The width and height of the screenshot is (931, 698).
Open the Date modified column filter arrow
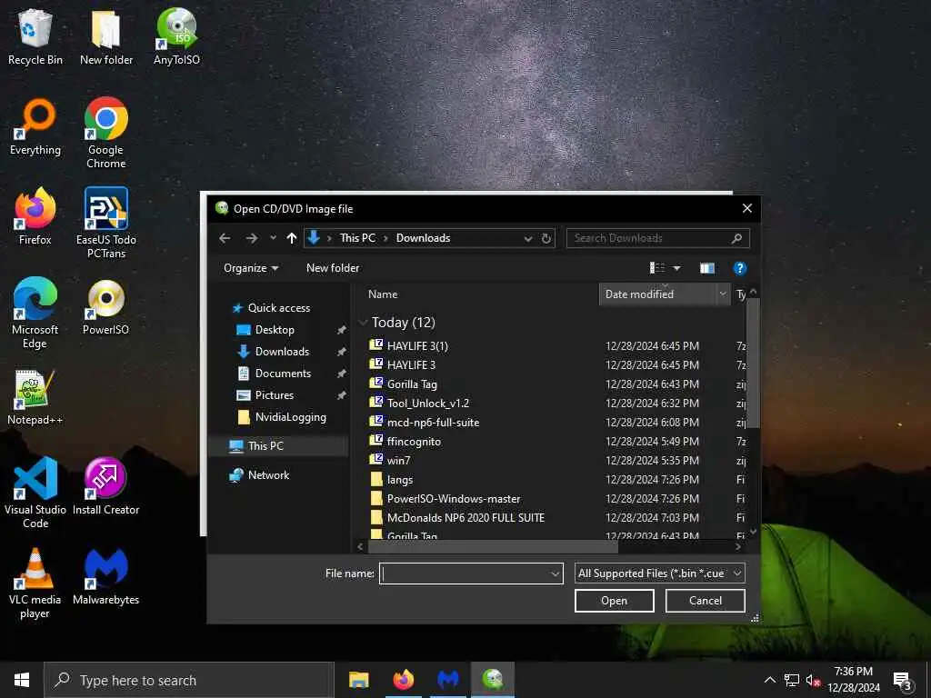pos(723,294)
